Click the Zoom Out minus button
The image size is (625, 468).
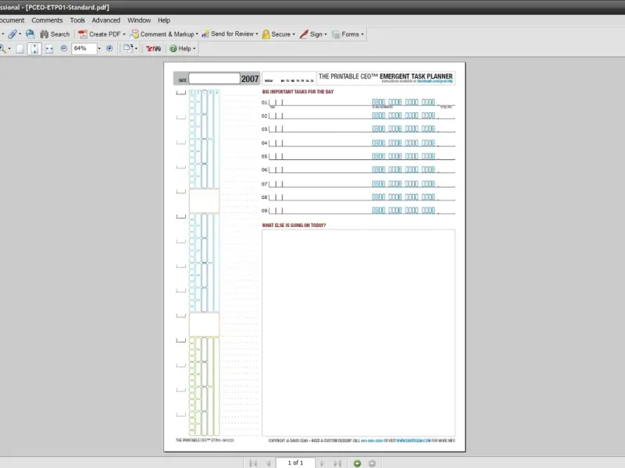[64, 48]
